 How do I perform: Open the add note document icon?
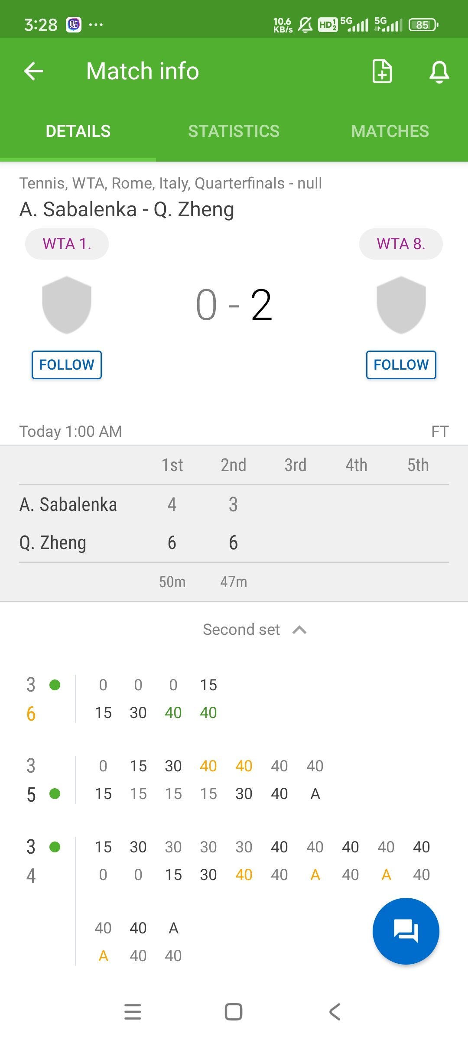(x=382, y=71)
